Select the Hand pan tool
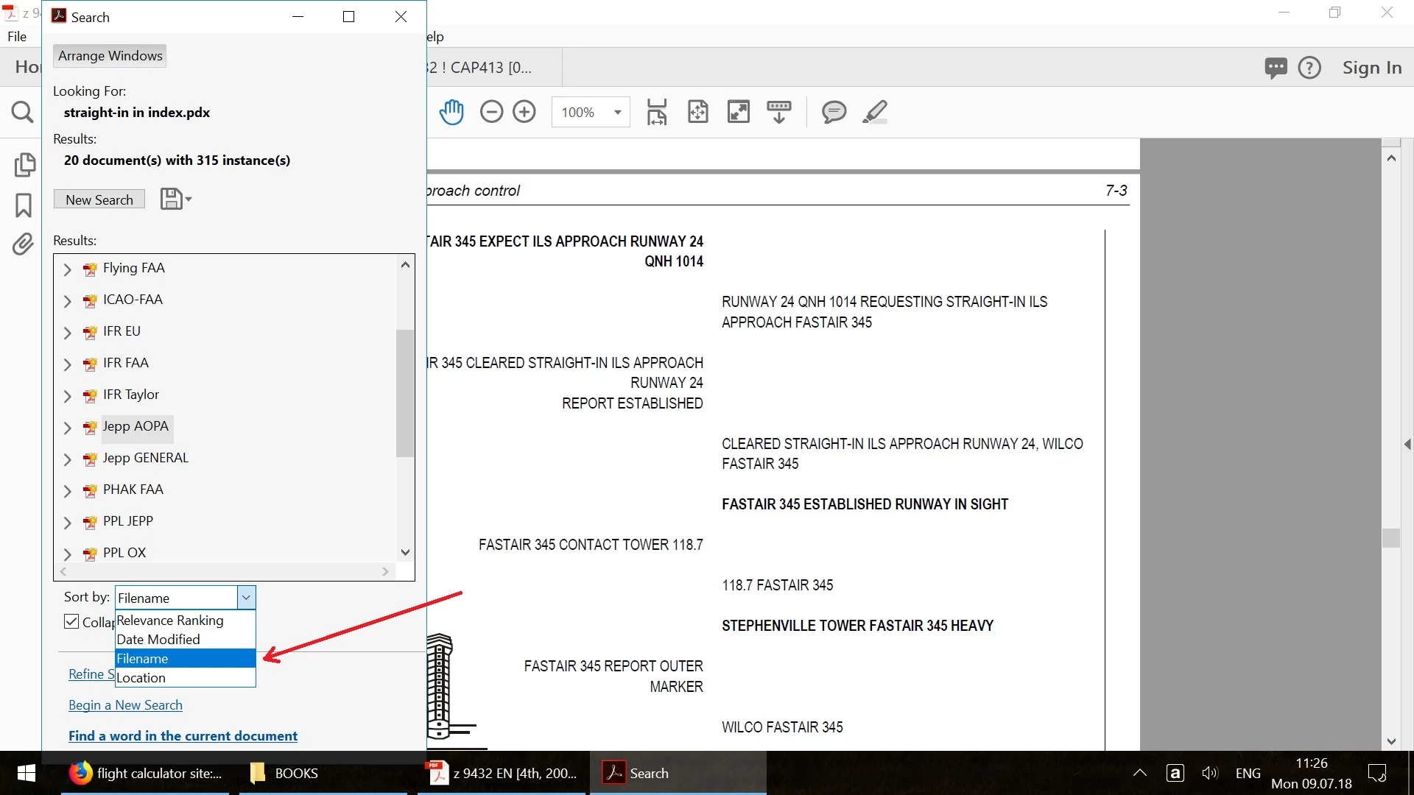 [451, 112]
